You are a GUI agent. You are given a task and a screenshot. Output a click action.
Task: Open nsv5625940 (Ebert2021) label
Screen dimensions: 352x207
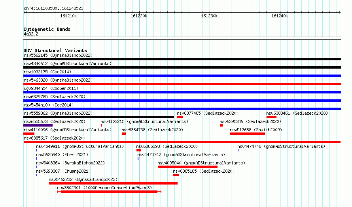pos(62,155)
